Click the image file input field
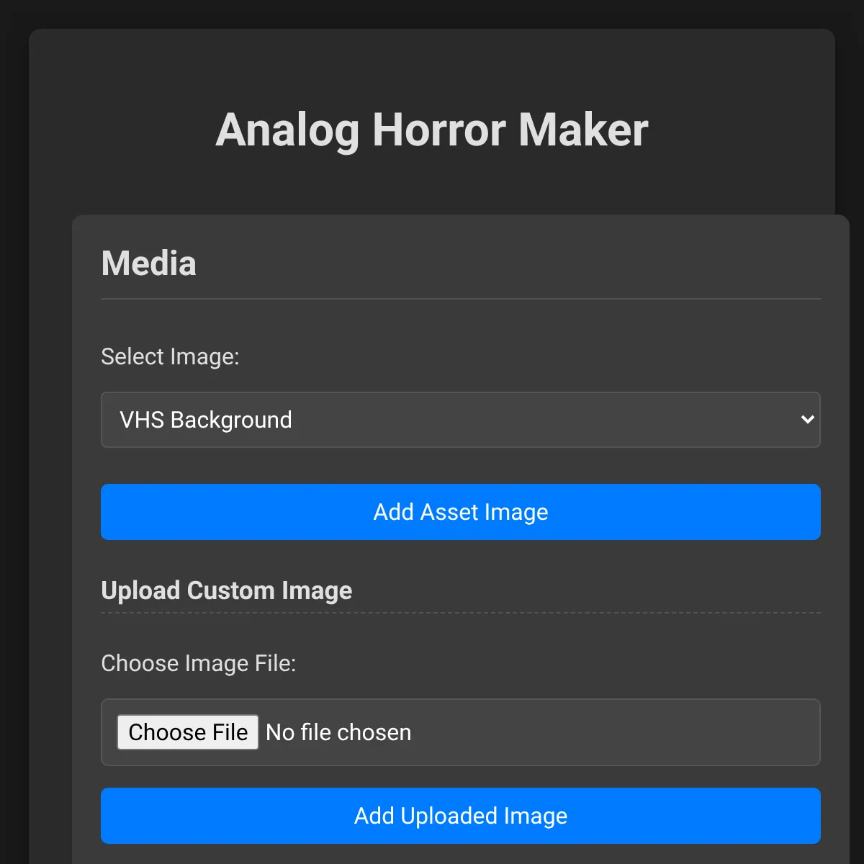Screen dimensions: 864x864 coord(461,732)
